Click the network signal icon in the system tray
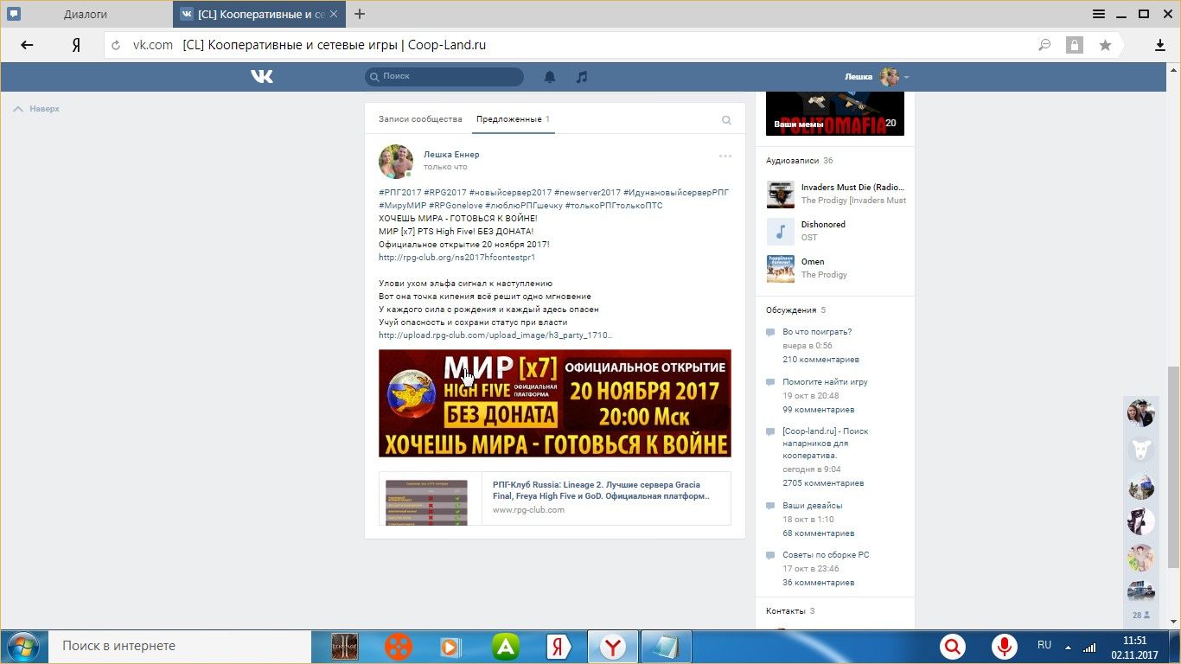 (1090, 646)
